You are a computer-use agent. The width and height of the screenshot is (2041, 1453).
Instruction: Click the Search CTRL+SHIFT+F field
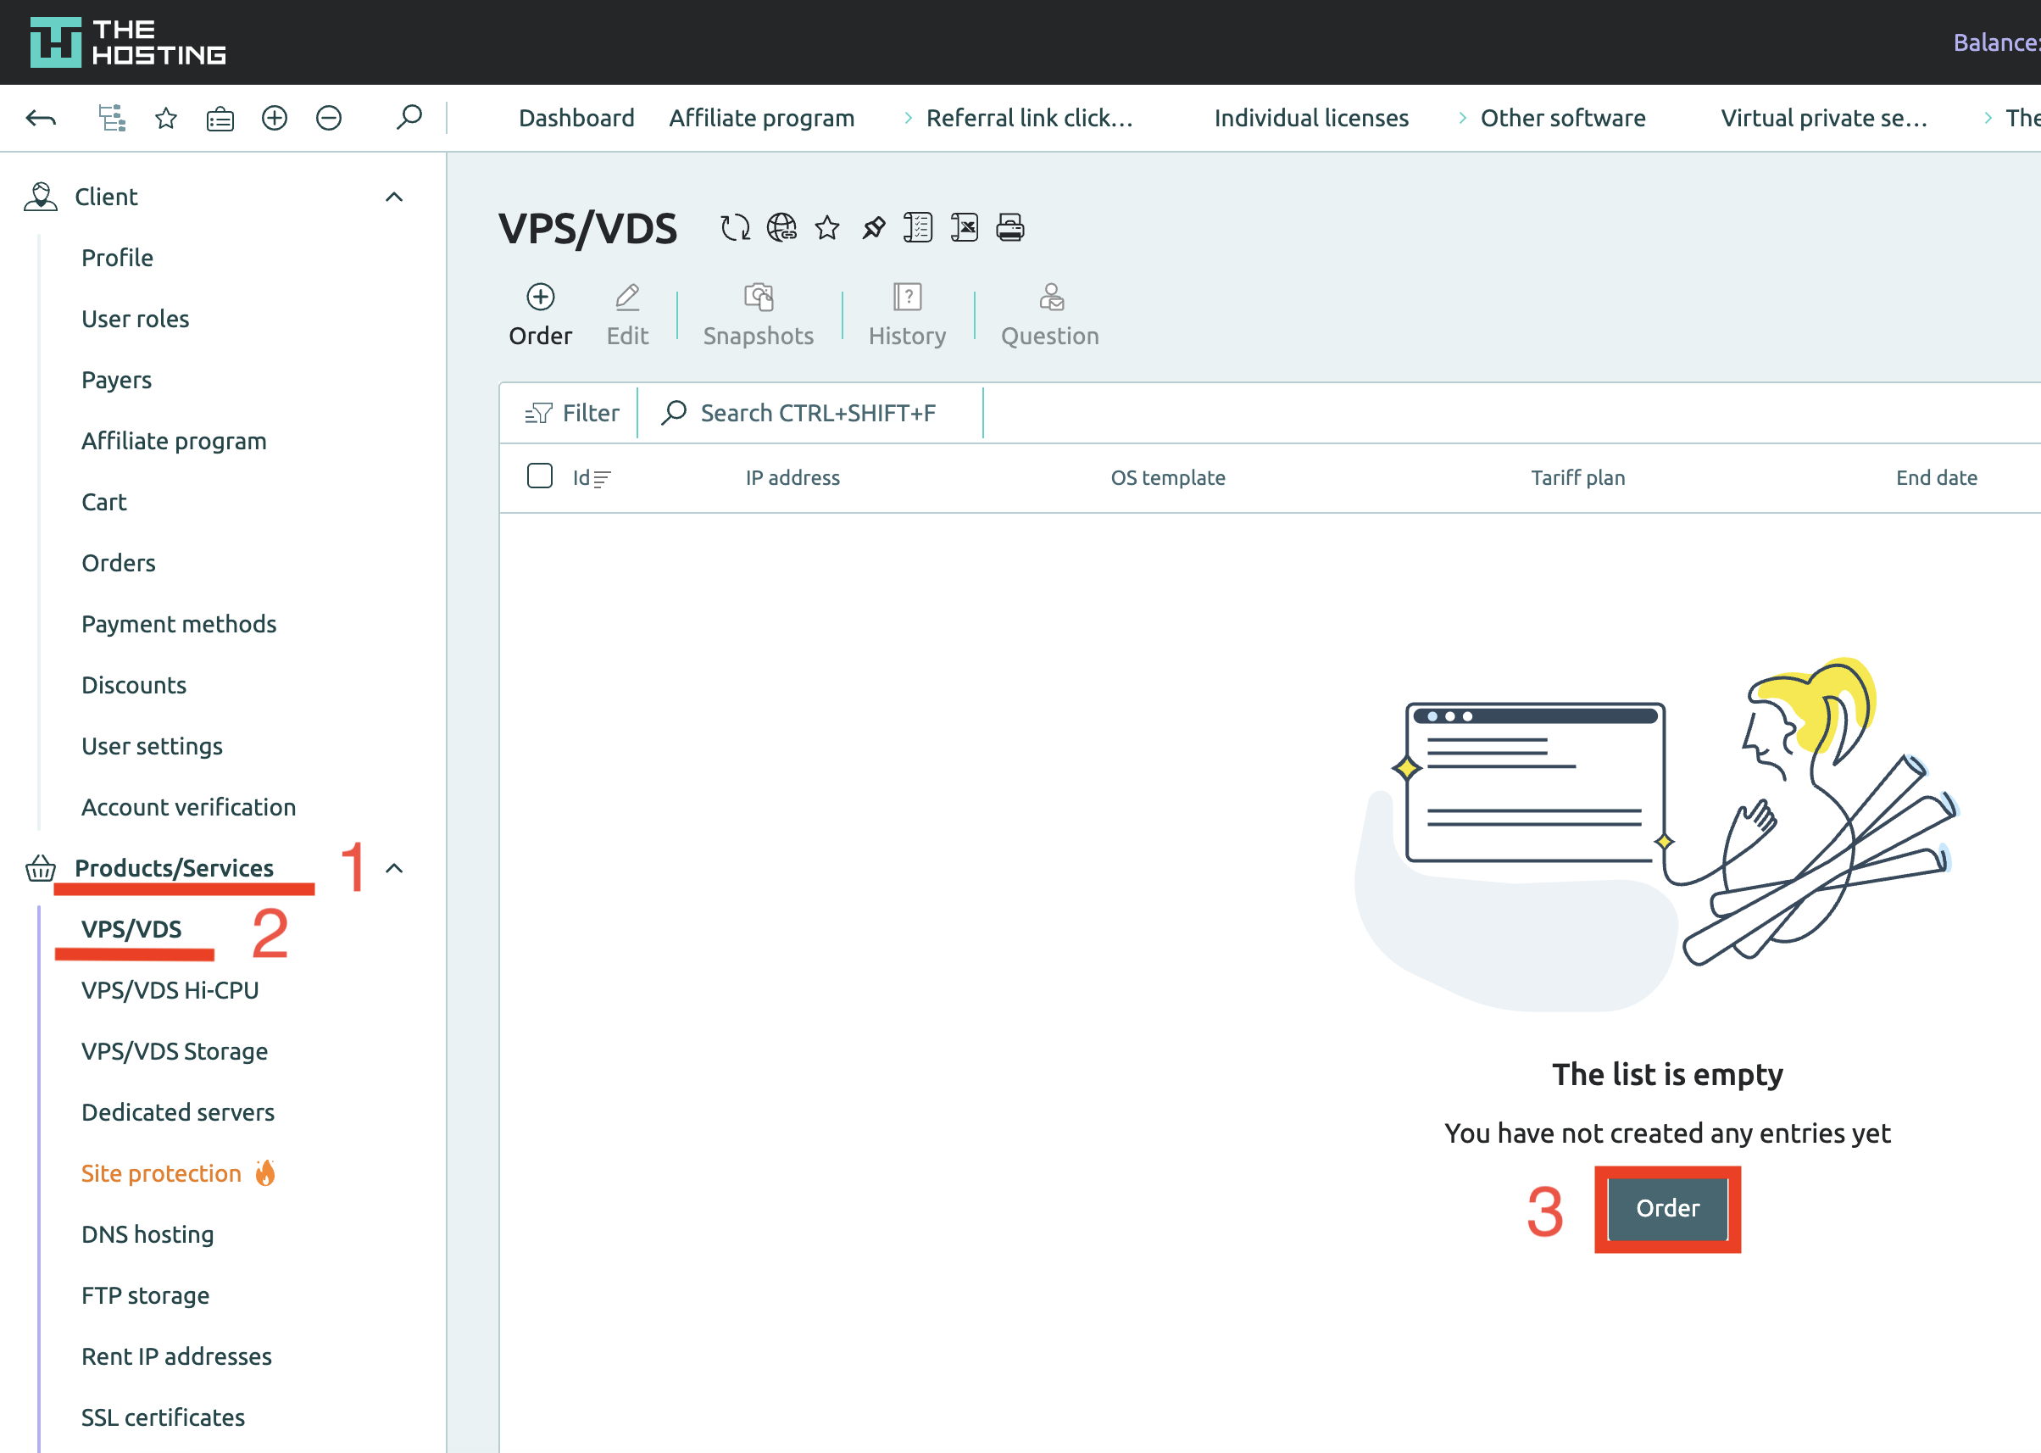click(x=816, y=414)
